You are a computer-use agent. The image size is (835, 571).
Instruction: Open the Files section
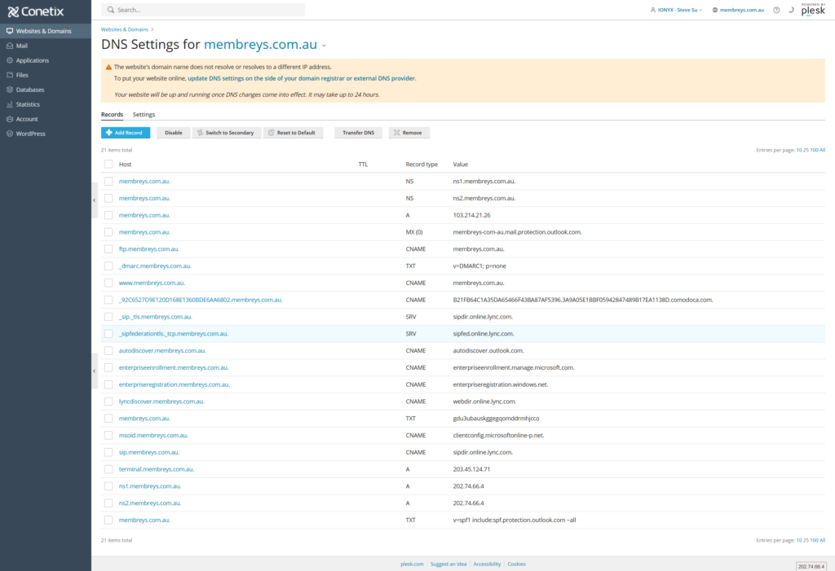(23, 75)
